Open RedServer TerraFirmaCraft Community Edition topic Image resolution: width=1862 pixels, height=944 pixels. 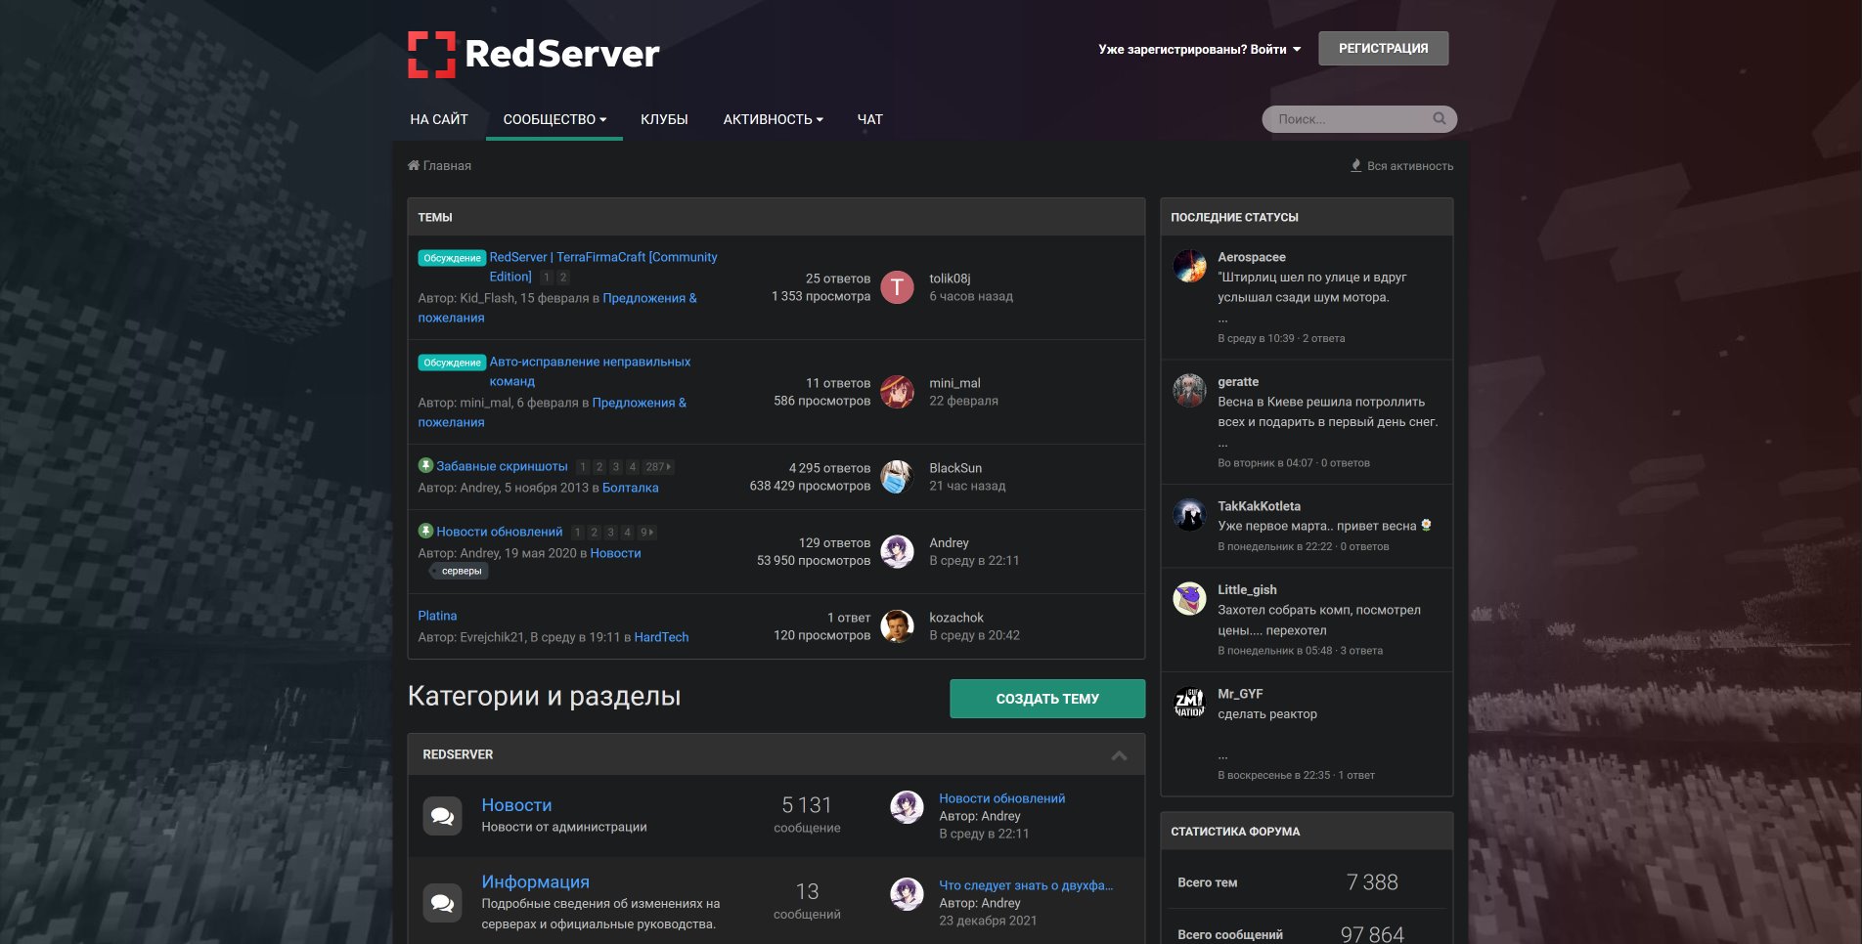[603, 267]
